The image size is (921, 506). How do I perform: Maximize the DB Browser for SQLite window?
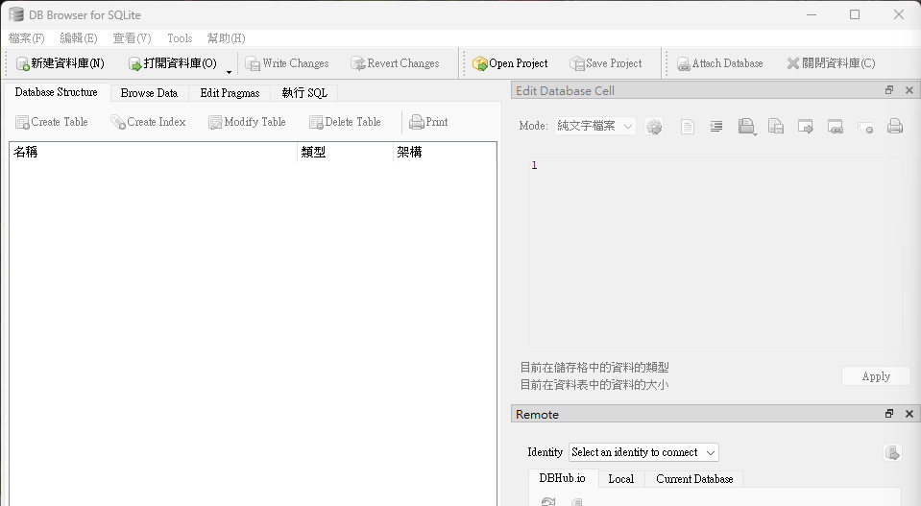pyautogui.click(x=855, y=14)
